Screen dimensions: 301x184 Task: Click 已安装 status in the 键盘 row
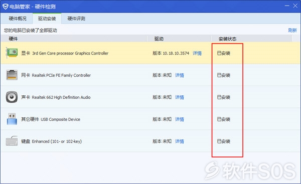click(224, 141)
